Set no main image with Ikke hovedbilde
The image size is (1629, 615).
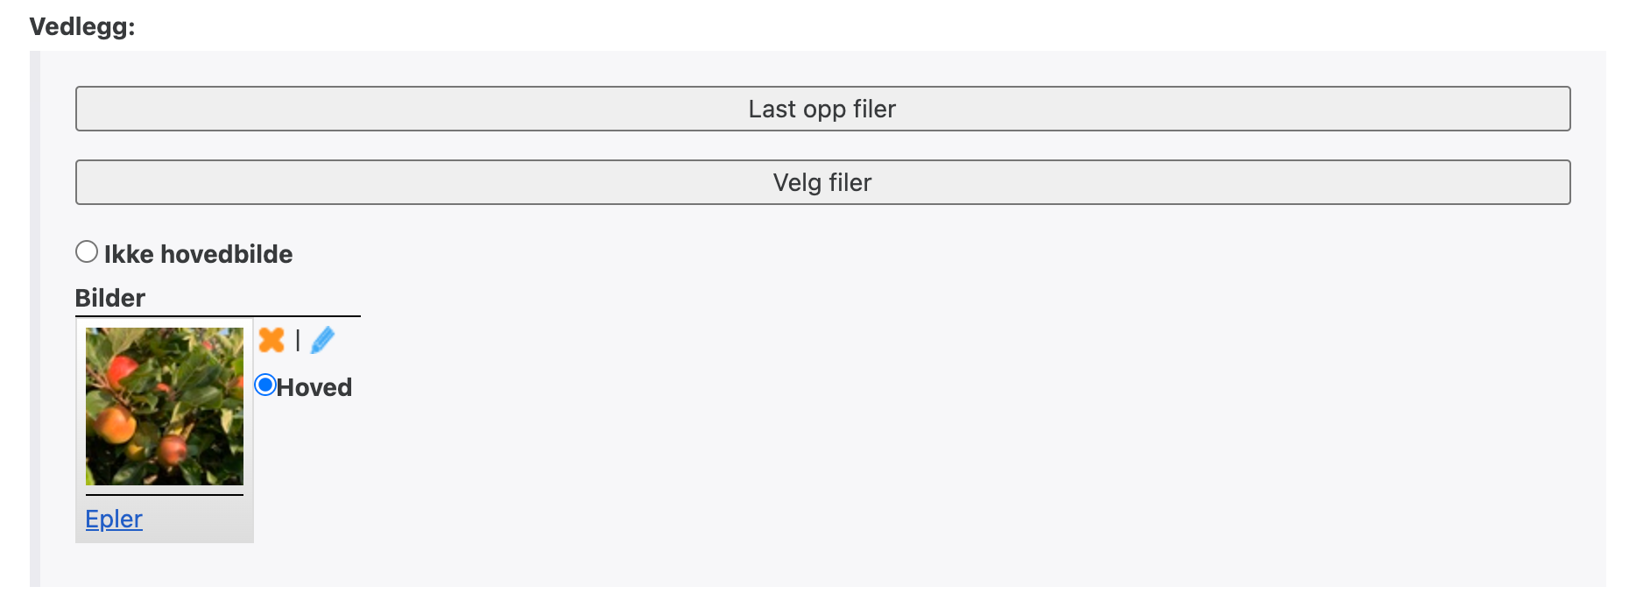point(87,252)
